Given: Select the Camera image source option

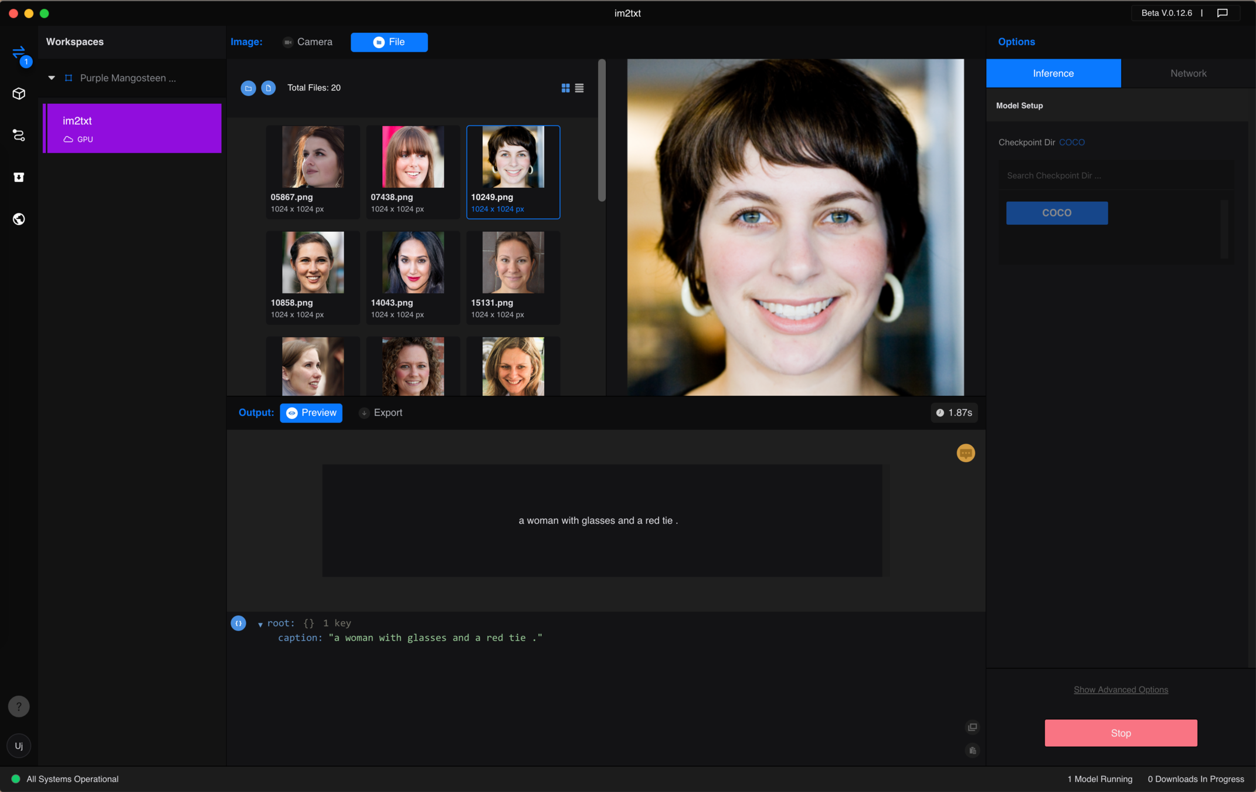Looking at the screenshot, I should pyautogui.click(x=308, y=42).
